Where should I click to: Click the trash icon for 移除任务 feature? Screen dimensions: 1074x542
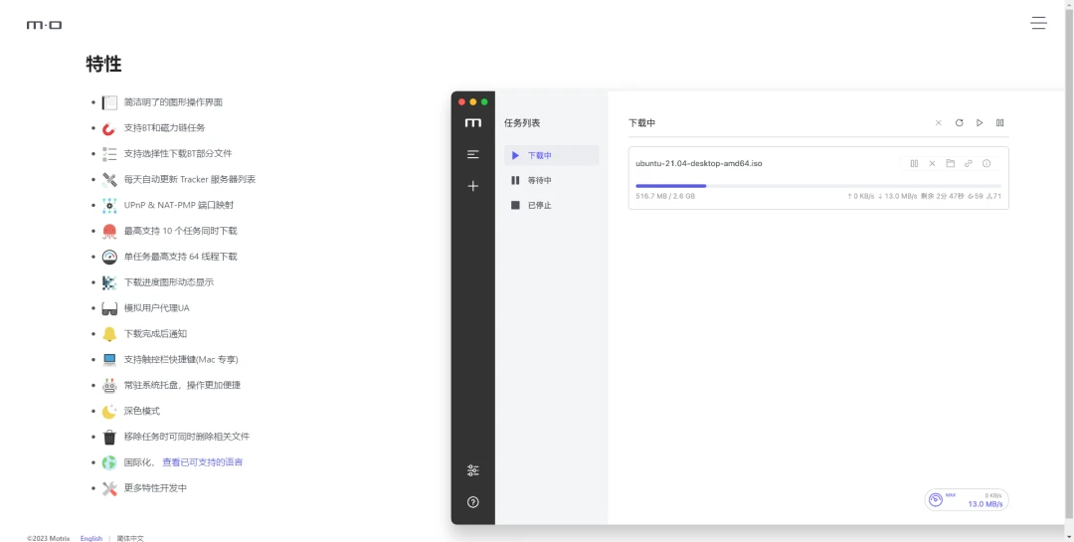click(109, 437)
